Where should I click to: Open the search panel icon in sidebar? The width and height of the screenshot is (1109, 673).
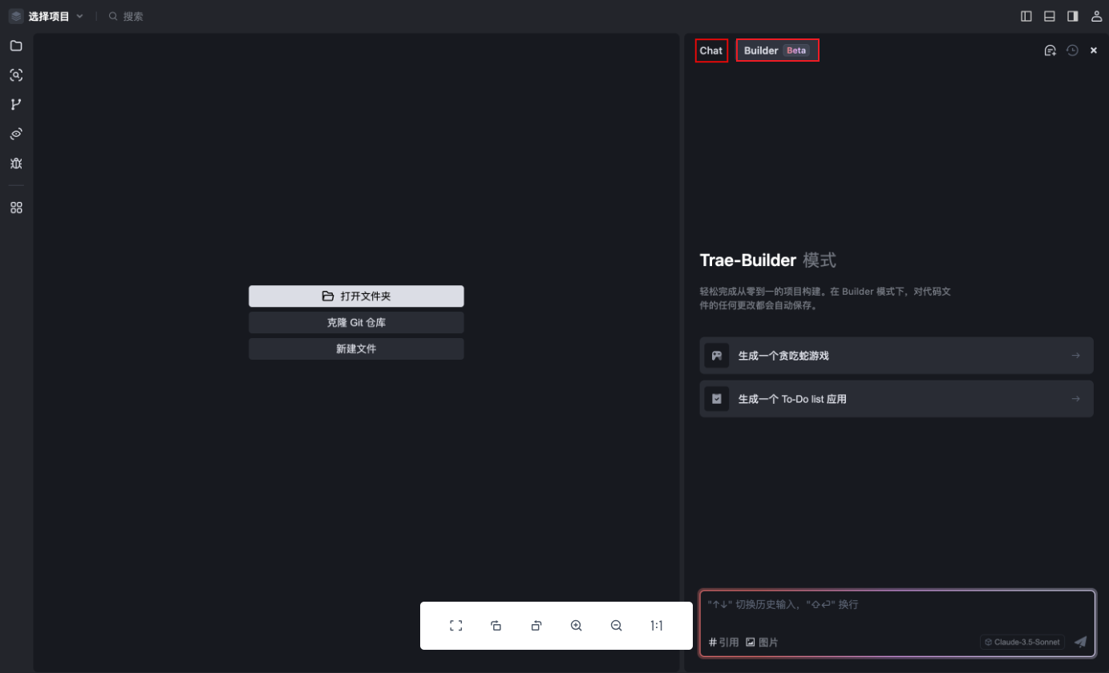[x=16, y=75]
